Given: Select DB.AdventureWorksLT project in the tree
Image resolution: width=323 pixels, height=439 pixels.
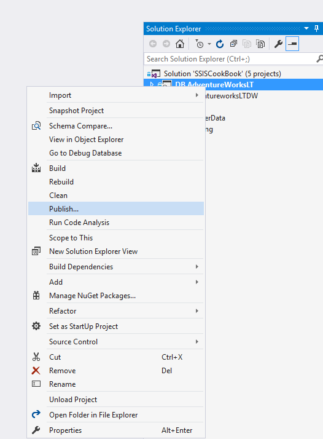Looking at the screenshot, I should pos(214,85).
